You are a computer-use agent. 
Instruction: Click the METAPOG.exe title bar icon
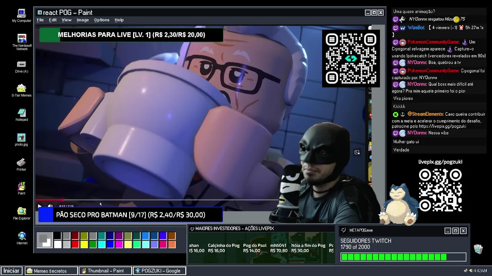pyautogui.click(x=344, y=230)
